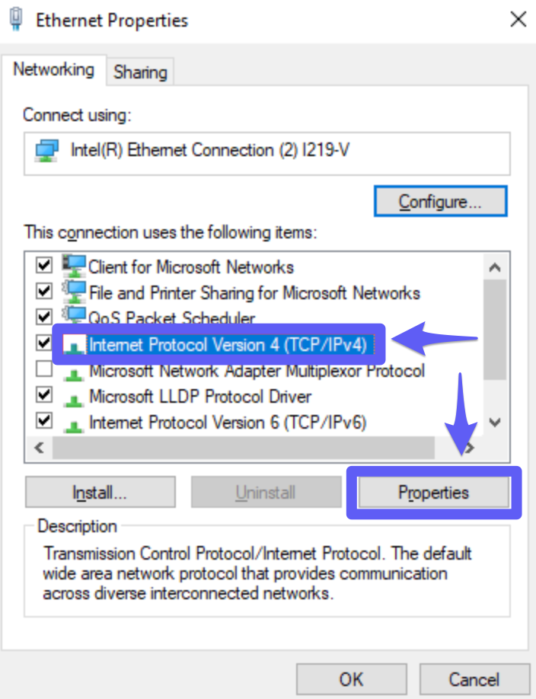Image resolution: width=536 pixels, height=699 pixels.
Task: Select Internet Protocol Version 4 (TCP/IPv4)
Action: pos(228,345)
